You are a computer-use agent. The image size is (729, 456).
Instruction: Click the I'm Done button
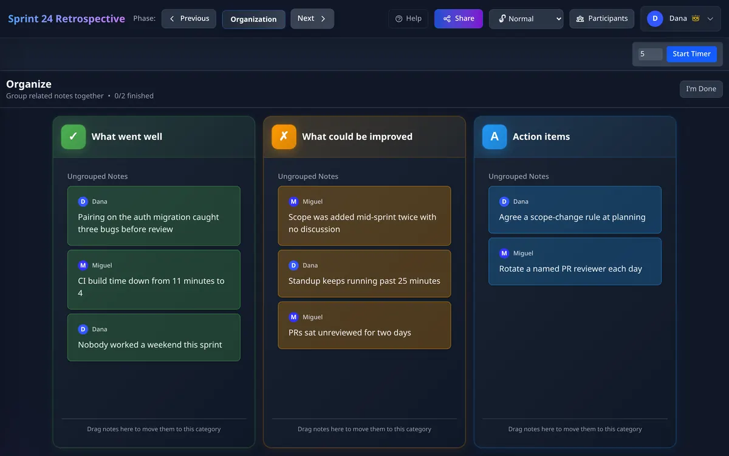point(701,89)
